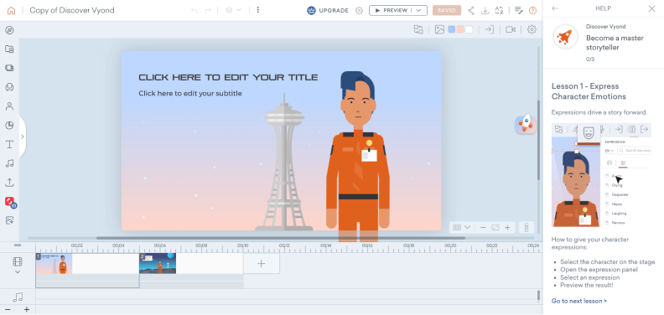Go back in the Help panel
The image size is (664, 315).
[555, 8]
